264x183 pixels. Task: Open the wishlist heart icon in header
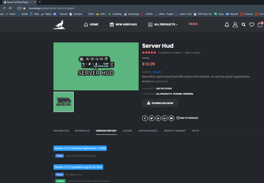click(x=252, y=25)
